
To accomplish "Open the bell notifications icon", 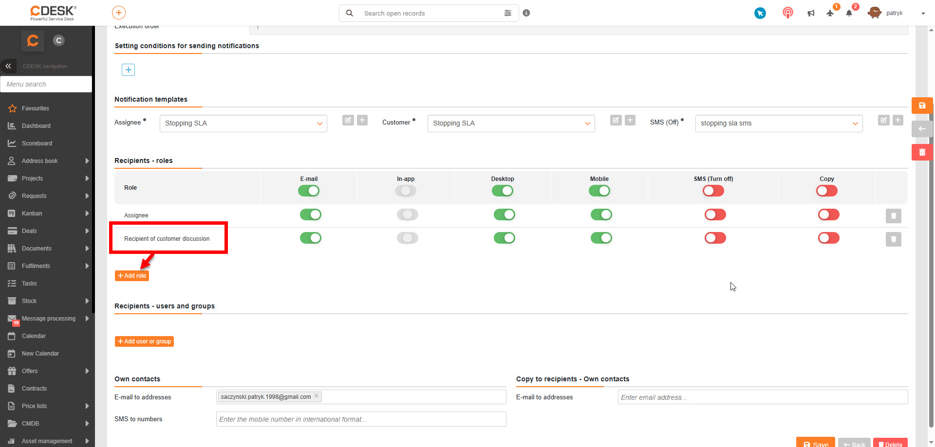I will tap(849, 13).
